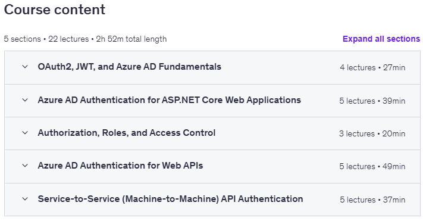
Task: Click '5 lectures • 37min' text
Action: click(x=372, y=200)
